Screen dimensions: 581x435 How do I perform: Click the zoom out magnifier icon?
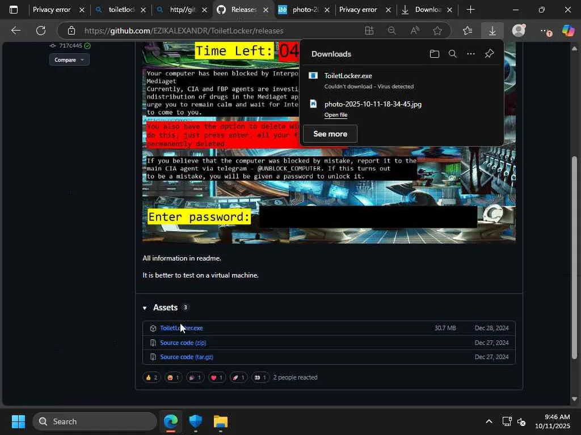pos(391,31)
